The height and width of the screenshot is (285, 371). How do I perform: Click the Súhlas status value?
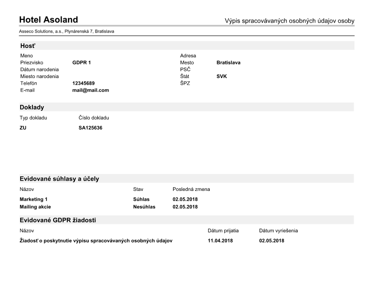pyautogui.click(x=141, y=199)
